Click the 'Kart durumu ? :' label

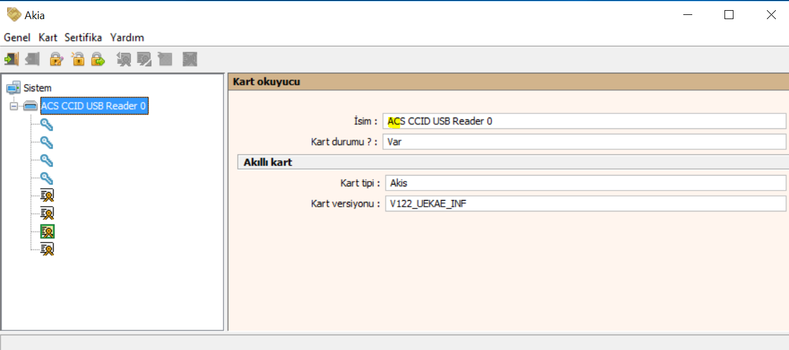click(345, 142)
